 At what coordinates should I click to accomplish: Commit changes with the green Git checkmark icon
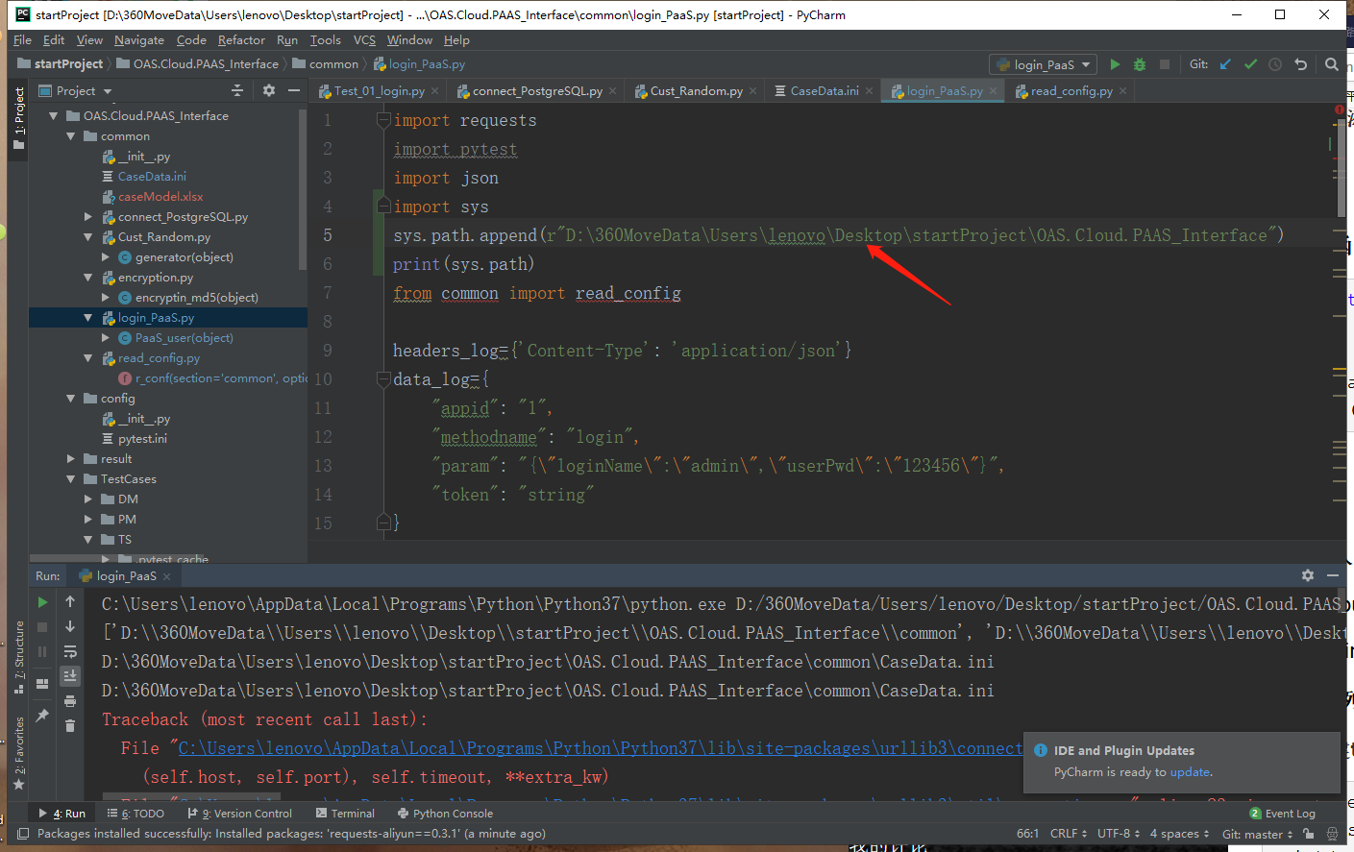[1250, 64]
